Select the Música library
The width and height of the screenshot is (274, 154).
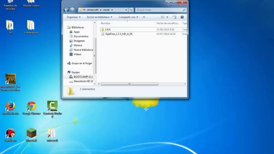tap(78, 45)
